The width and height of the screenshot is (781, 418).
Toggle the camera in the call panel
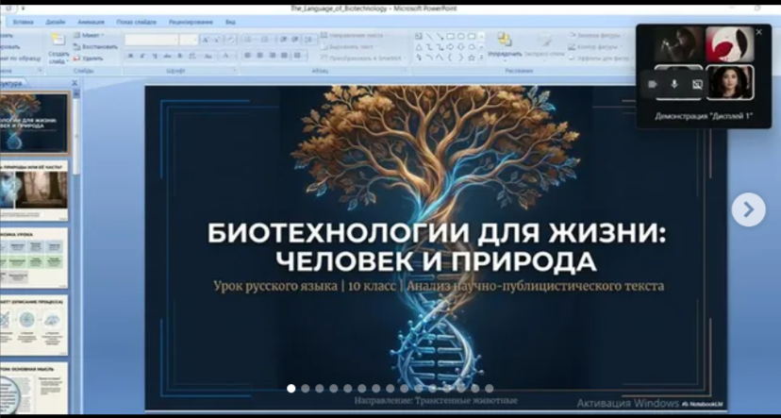tap(652, 84)
